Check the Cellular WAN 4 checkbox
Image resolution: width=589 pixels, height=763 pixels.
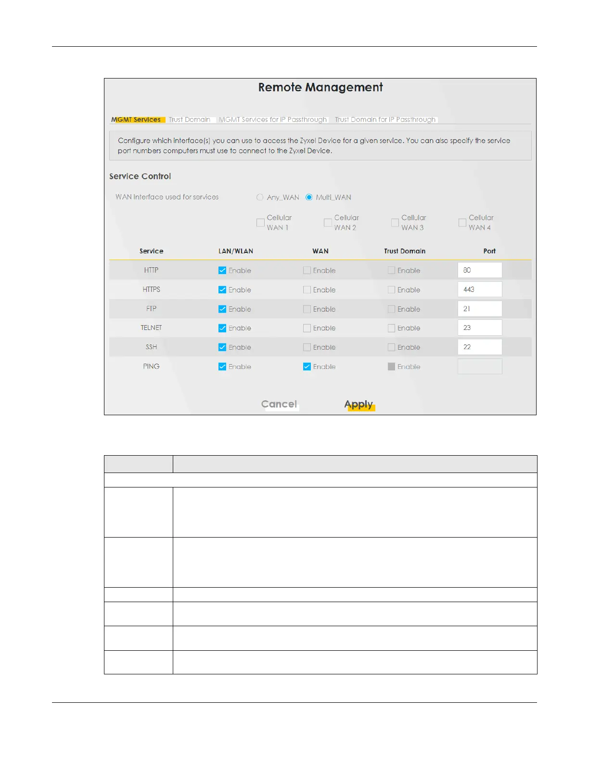coord(462,223)
